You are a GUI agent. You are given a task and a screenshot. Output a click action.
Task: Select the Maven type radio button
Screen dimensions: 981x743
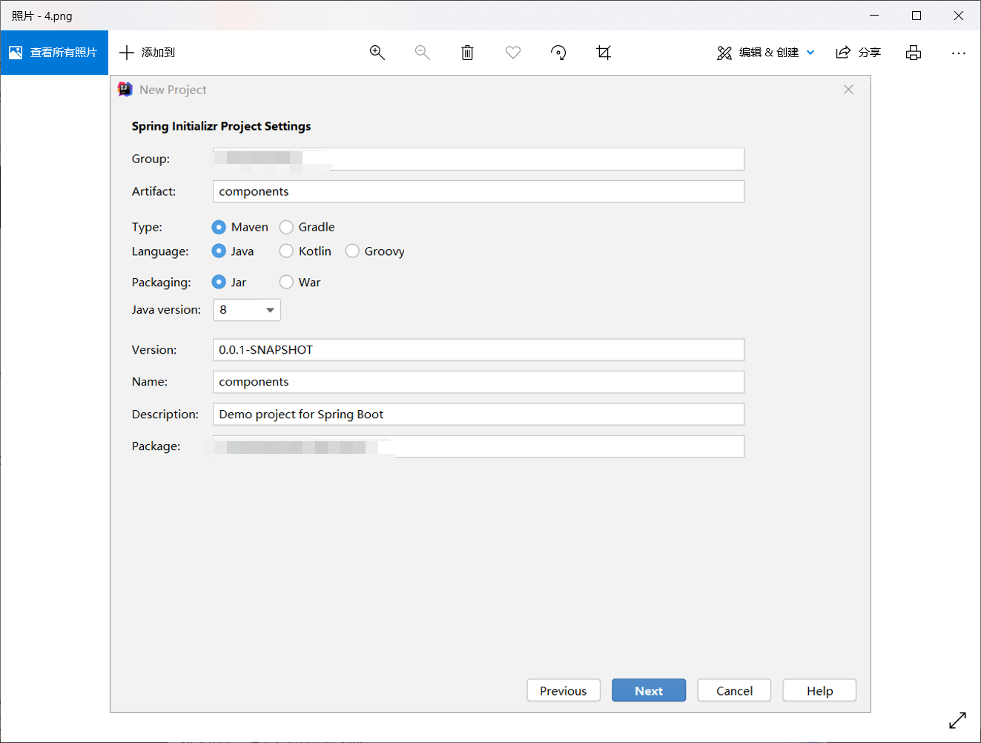[x=219, y=227]
